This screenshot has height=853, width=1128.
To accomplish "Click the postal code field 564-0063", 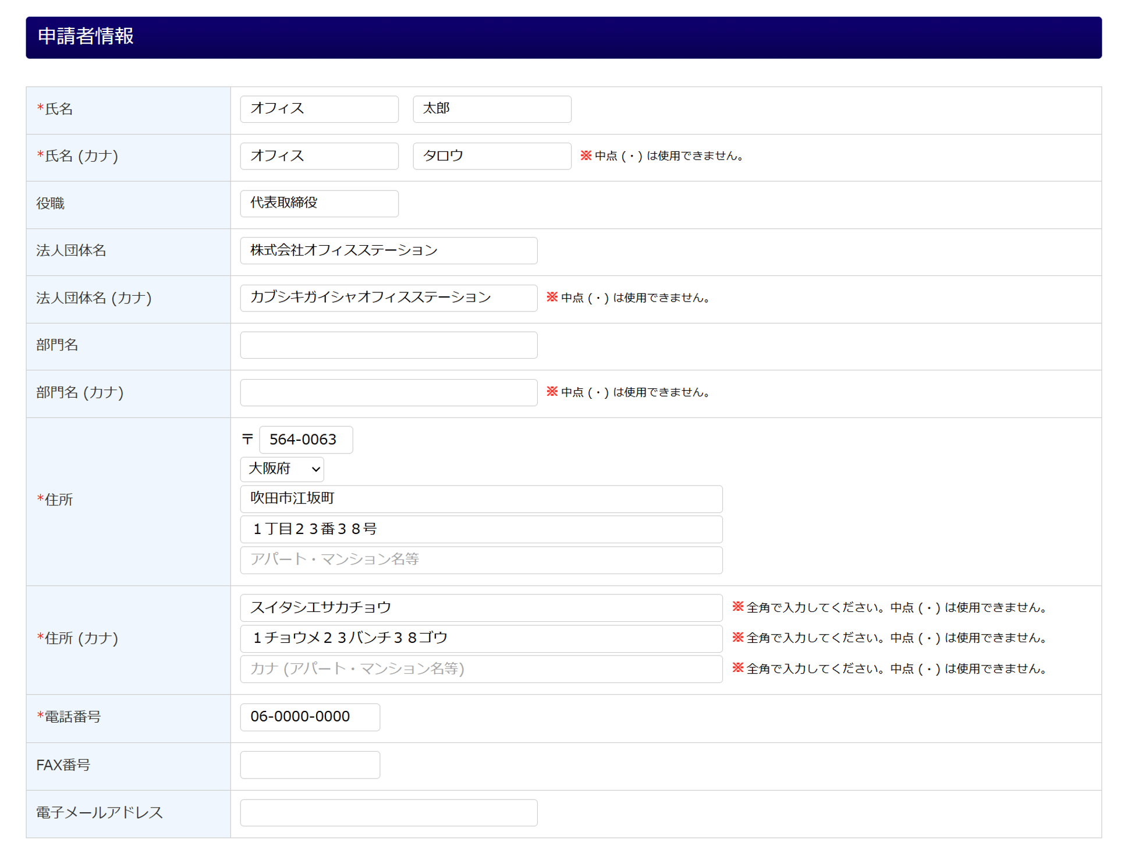I will pyautogui.click(x=306, y=440).
